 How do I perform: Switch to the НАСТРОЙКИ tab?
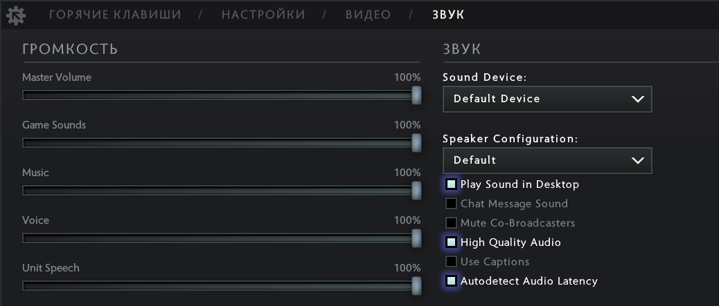(263, 15)
